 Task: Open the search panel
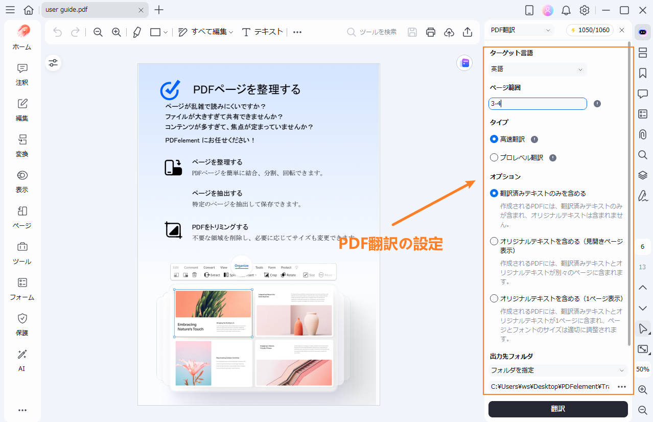642,155
